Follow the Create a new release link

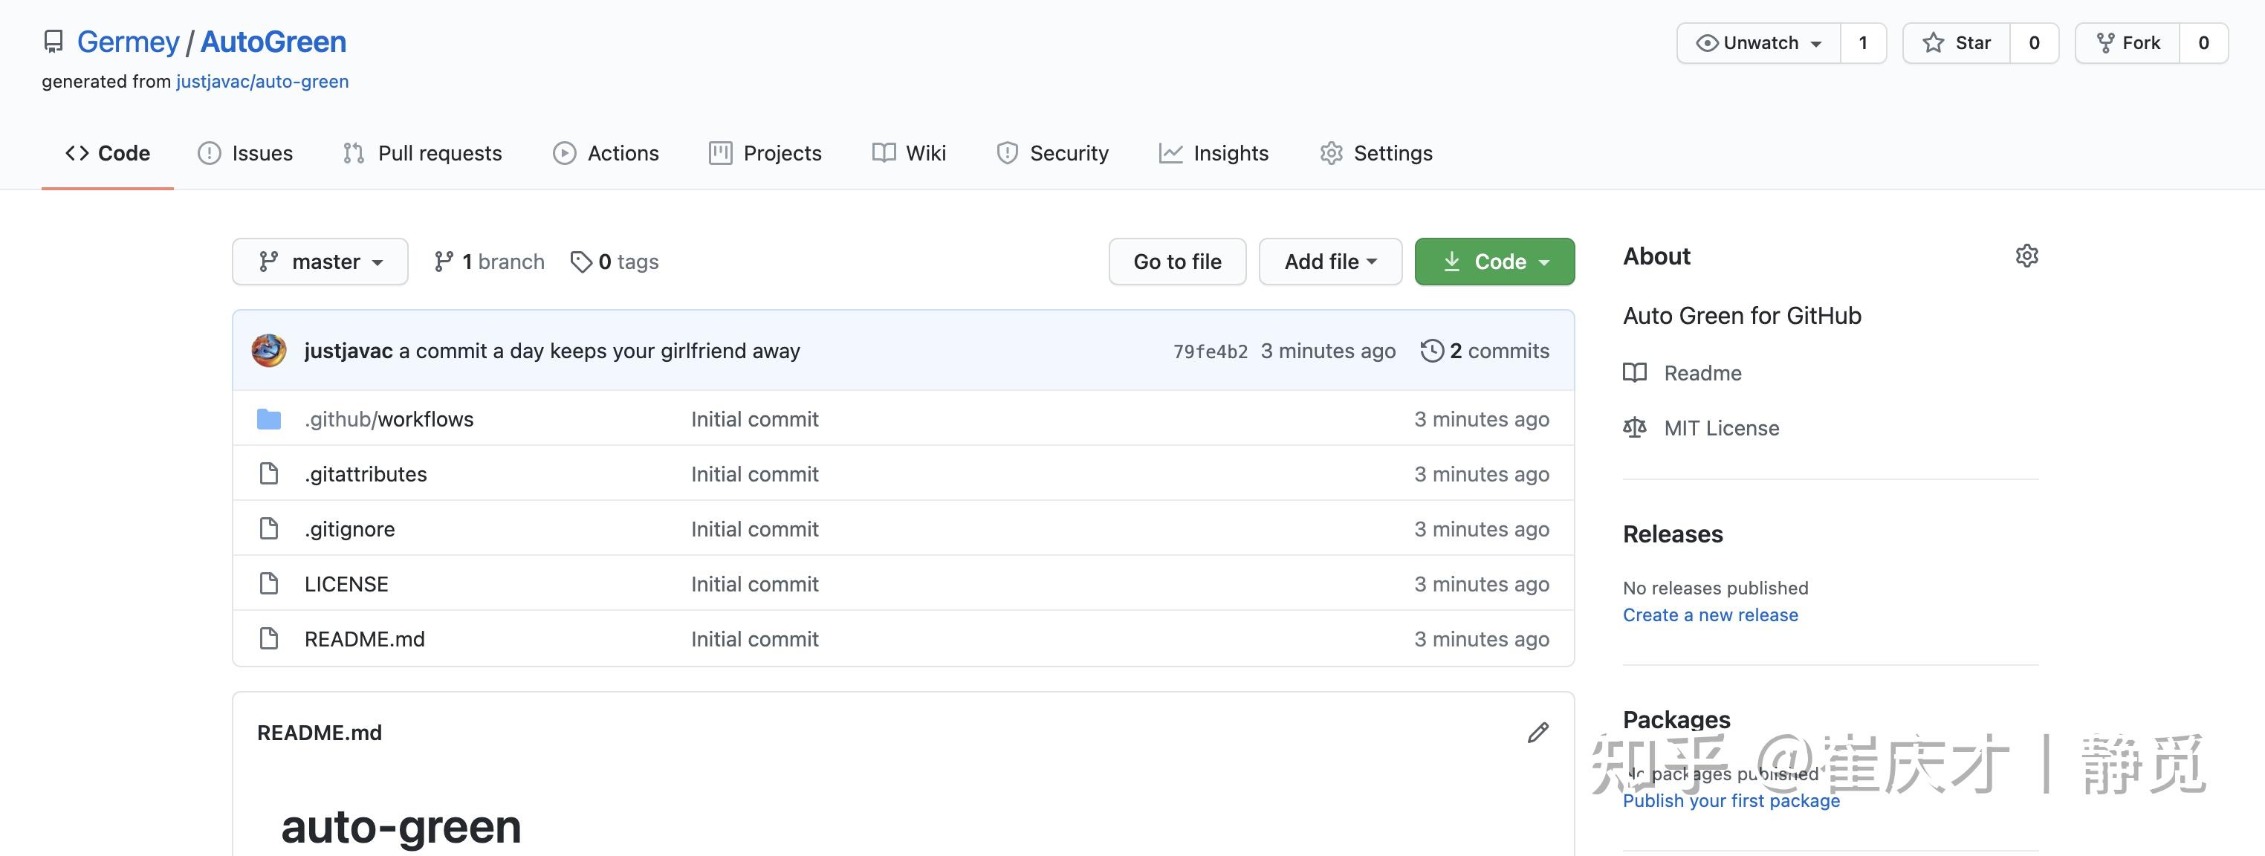tap(1710, 615)
